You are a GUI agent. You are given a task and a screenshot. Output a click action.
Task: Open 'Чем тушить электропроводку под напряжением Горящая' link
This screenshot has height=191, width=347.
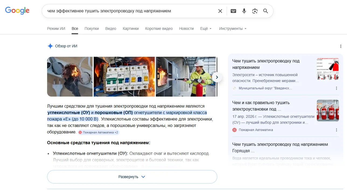[x=280, y=147]
